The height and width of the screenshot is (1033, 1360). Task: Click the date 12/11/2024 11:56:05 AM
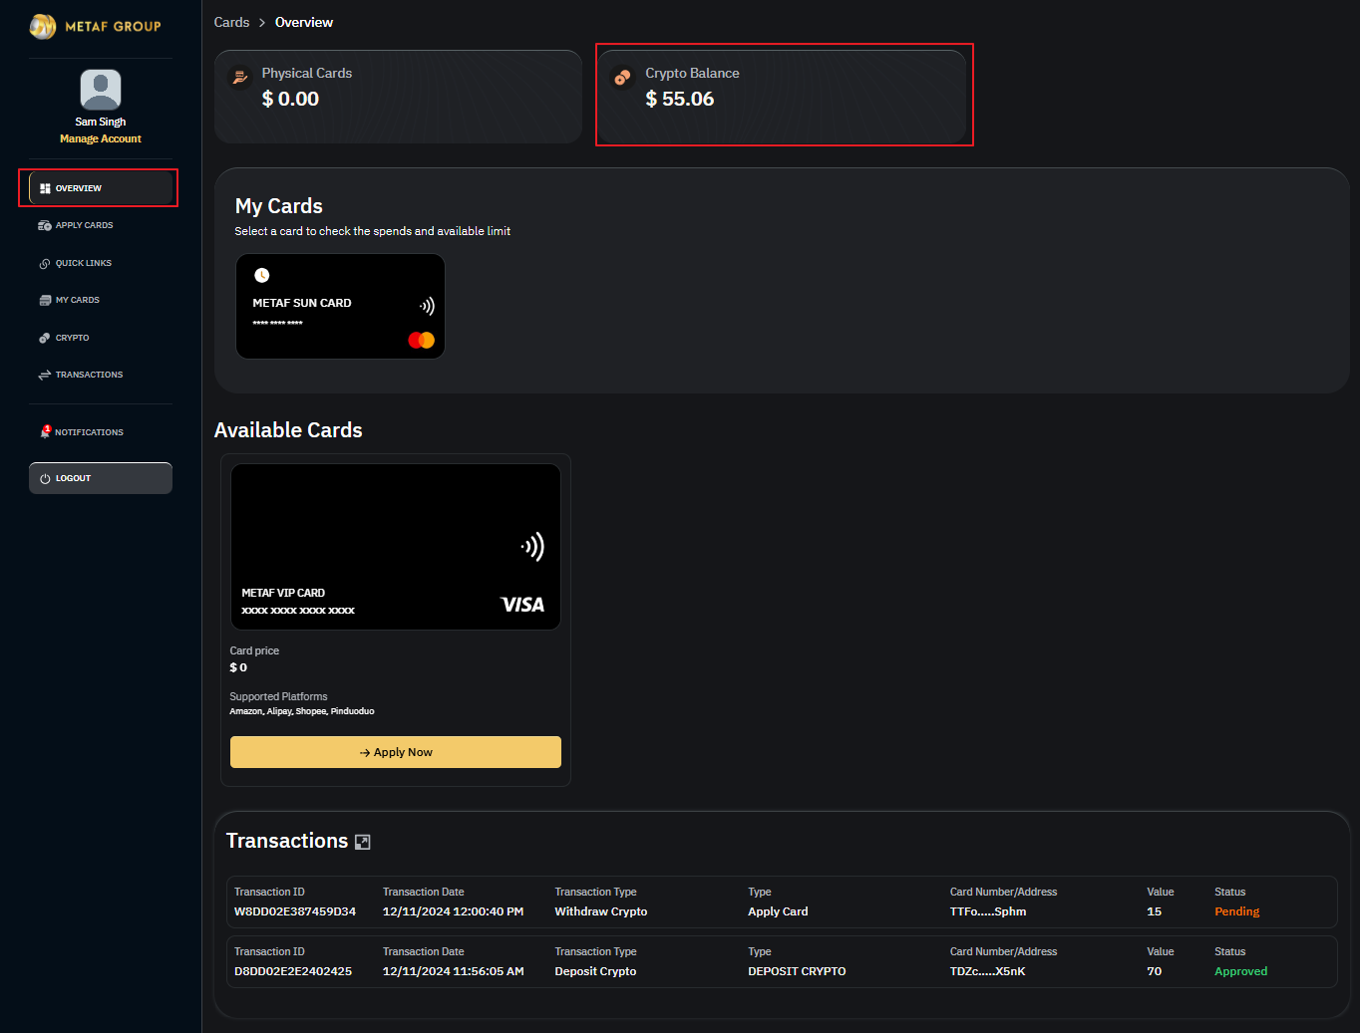click(x=454, y=971)
